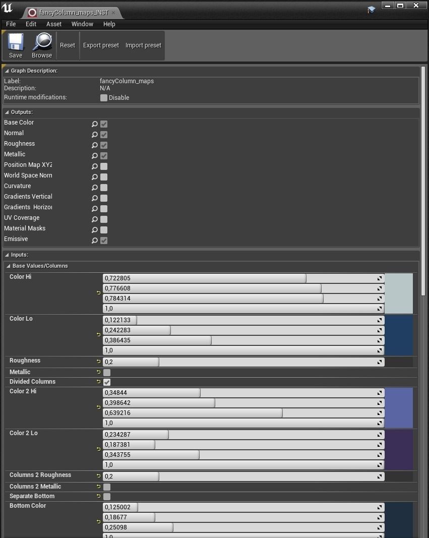Collapse the Inputs section
The height and width of the screenshot is (538, 429).
[7, 255]
